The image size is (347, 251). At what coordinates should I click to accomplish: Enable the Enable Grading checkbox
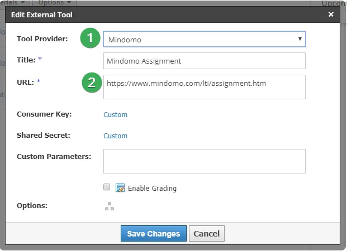click(x=107, y=187)
